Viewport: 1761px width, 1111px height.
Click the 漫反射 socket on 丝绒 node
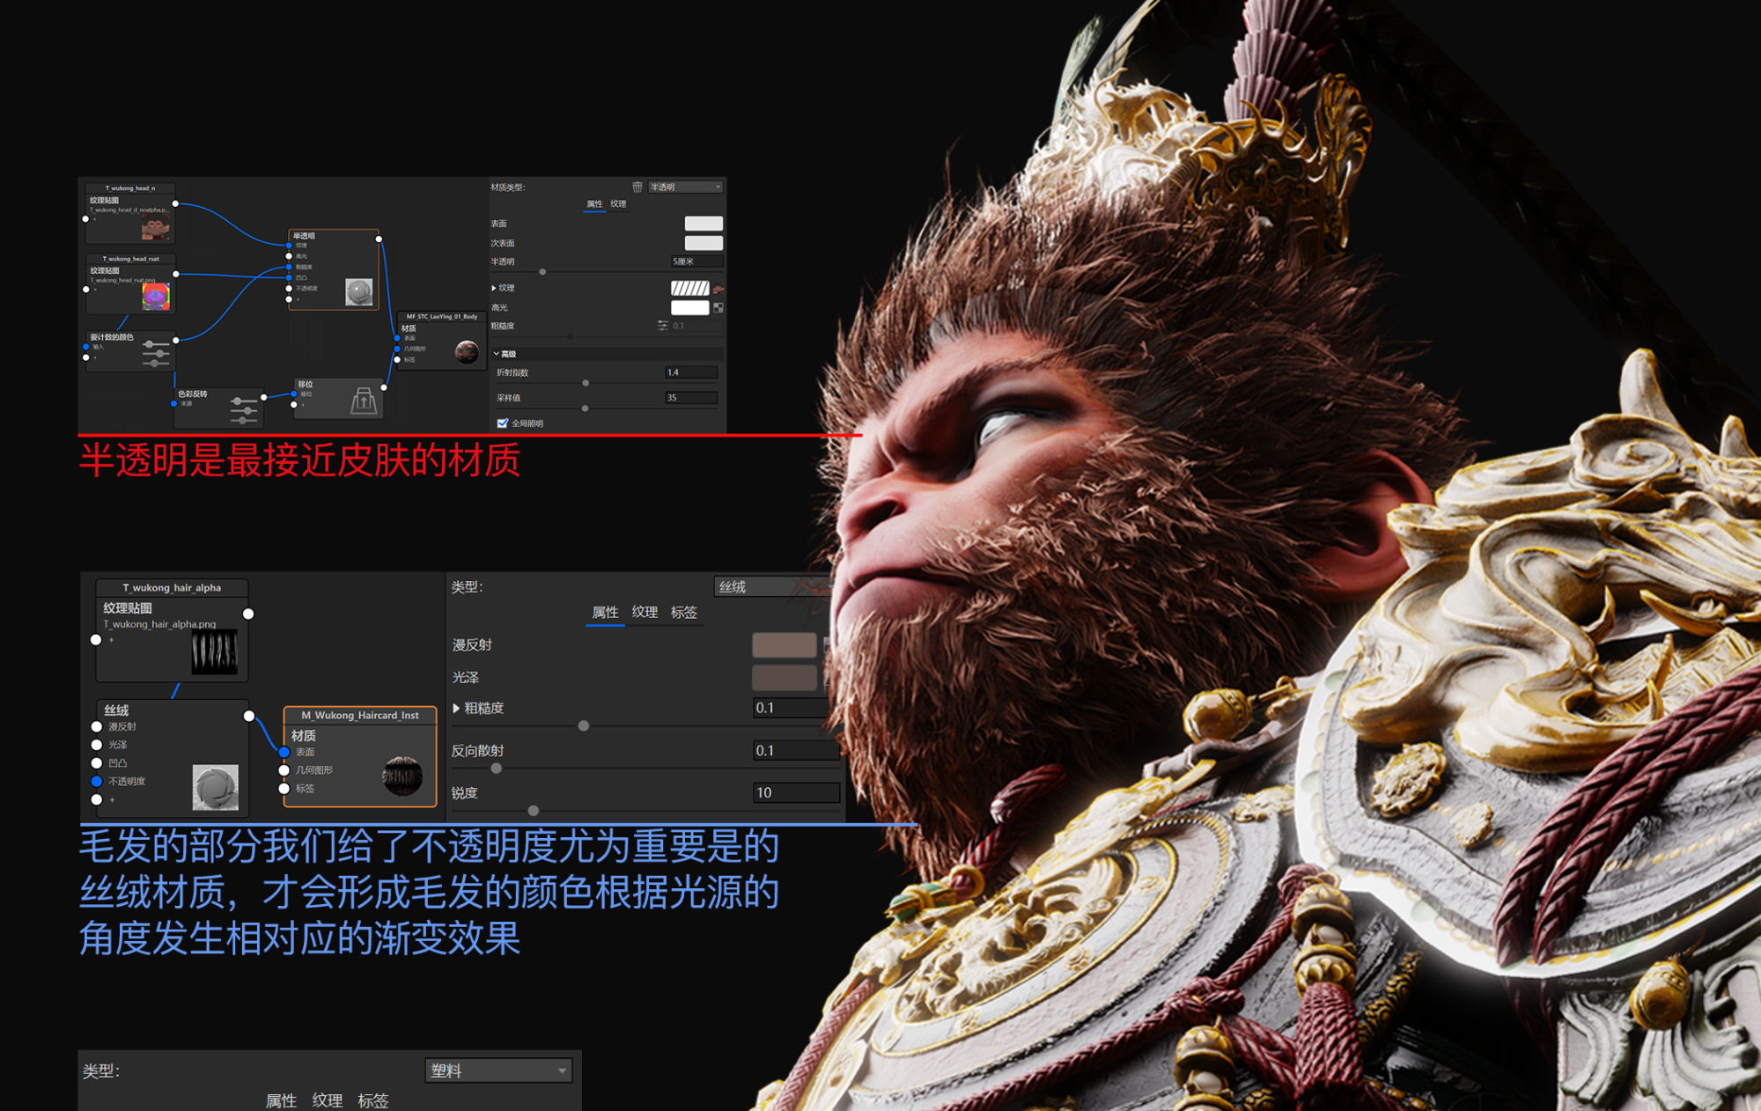pos(97,726)
